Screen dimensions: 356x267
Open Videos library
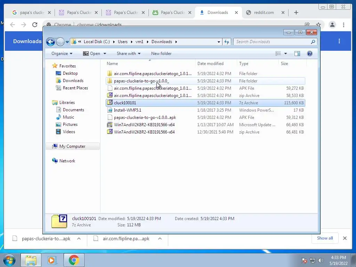coord(69,132)
